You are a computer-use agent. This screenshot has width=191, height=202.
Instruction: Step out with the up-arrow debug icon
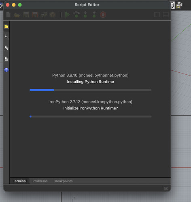[94, 15]
